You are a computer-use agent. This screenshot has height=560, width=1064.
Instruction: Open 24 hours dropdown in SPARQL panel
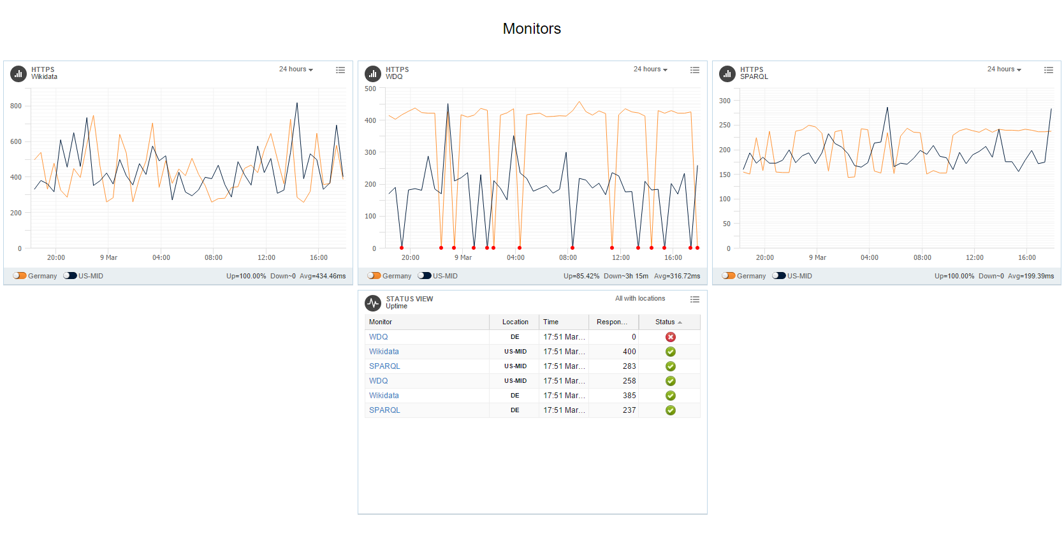pos(1004,69)
